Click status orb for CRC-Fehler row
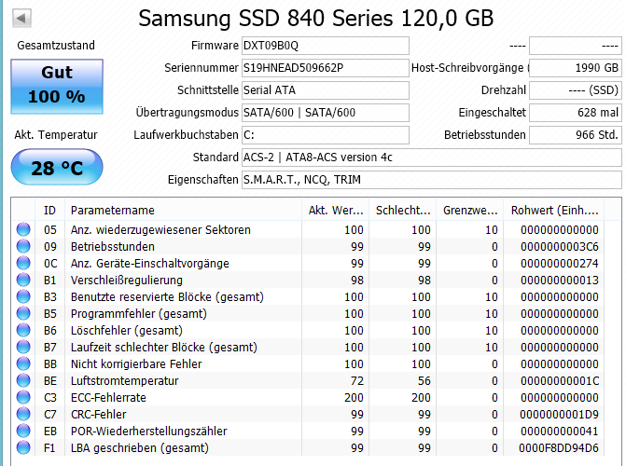 [x=23, y=414]
